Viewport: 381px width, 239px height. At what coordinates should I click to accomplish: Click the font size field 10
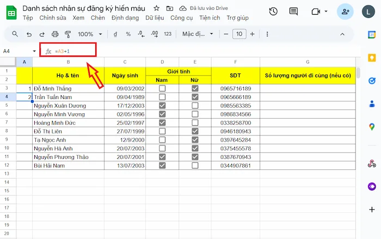239,34
